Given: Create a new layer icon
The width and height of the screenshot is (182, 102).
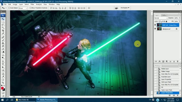Looking at the screenshot, I should tap(174, 61).
